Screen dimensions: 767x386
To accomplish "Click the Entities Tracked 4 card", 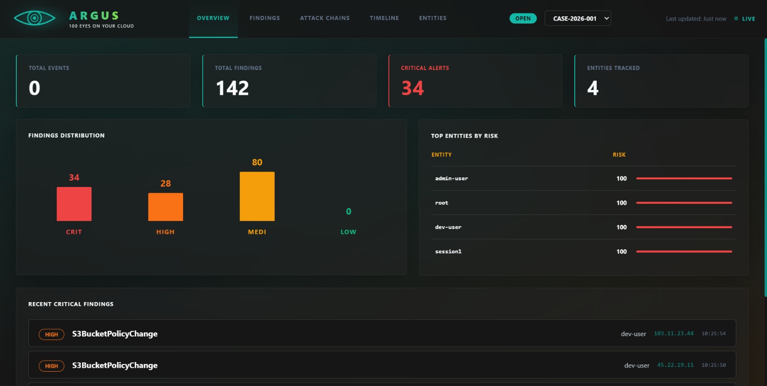I will tap(662, 81).
